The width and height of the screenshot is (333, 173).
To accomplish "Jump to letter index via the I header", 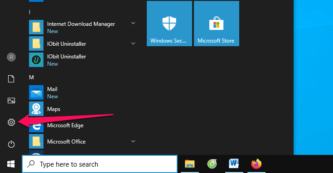I will pos(30,12).
